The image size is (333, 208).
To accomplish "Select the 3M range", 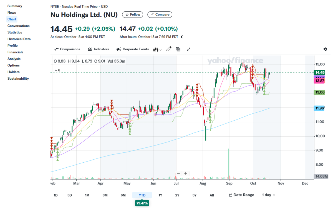I will pos(105,195).
